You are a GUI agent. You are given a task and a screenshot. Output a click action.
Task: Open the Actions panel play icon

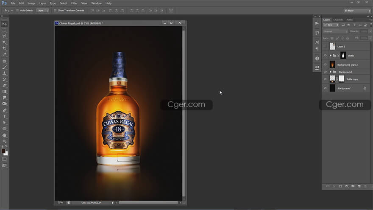[317, 23]
